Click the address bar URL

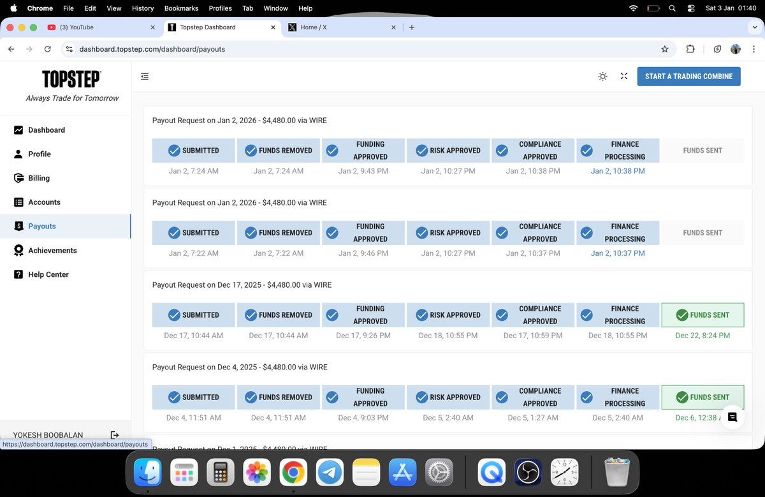pyautogui.click(x=152, y=49)
